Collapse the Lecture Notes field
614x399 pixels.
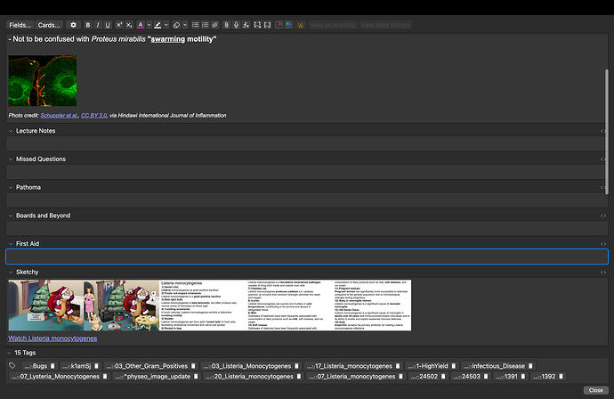(x=11, y=131)
